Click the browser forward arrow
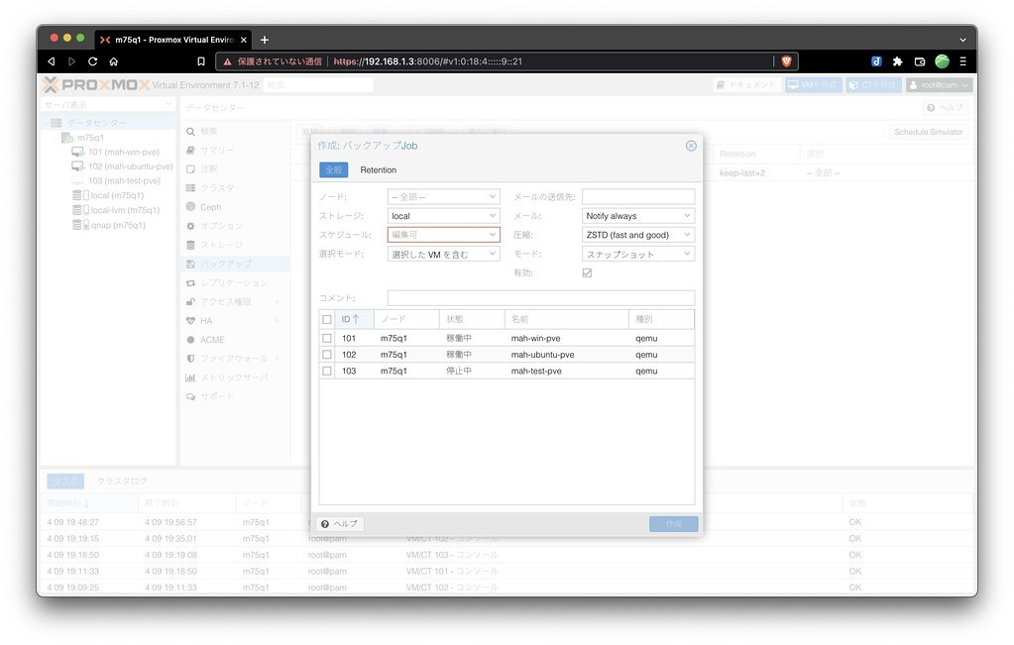This screenshot has width=1014, height=645. [x=71, y=61]
